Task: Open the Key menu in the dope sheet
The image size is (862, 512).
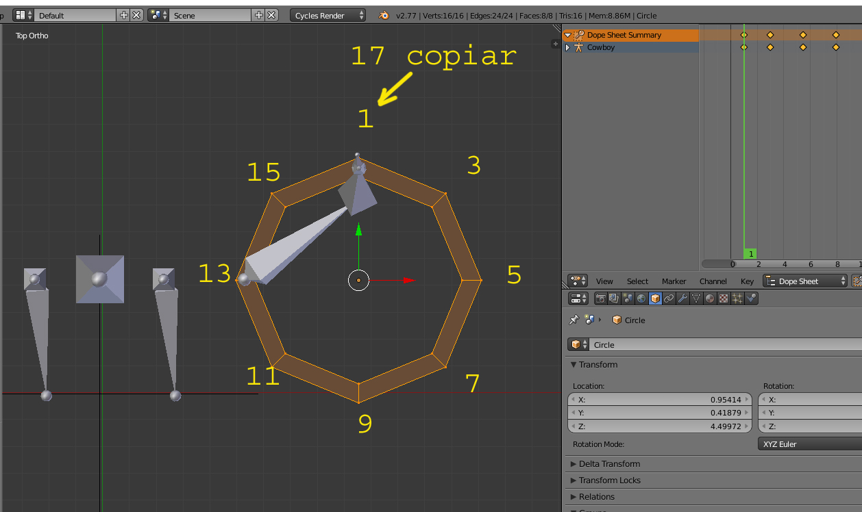Action: click(x=747, y=281)
